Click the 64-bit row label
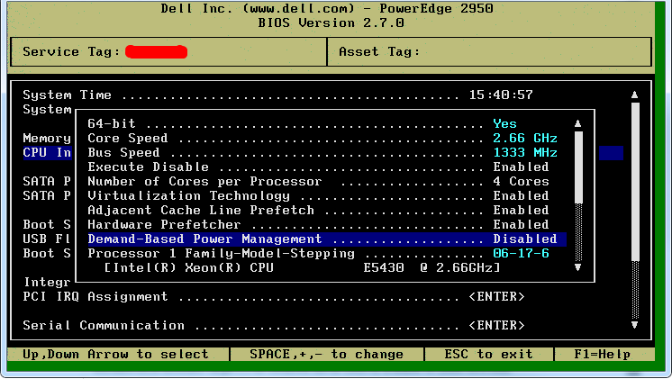The width and height of the screenshot is (672, 379). pos(112,123)
